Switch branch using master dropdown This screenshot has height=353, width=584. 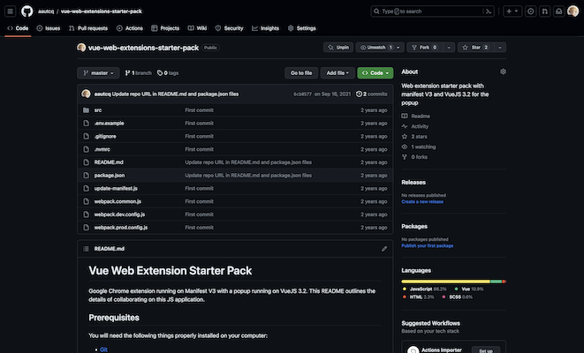click(98, 73)
